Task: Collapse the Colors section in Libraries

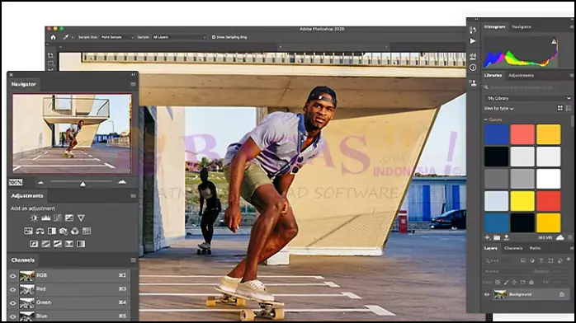Action: [x=485, y=119]
